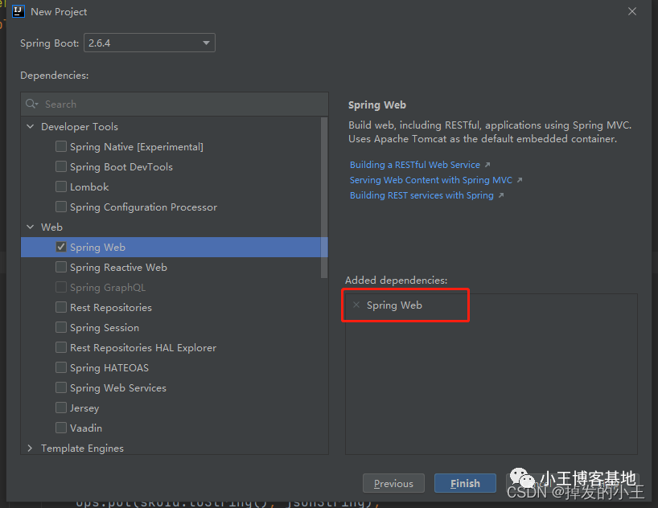The image size is (658, 508).
Task: Tick the Lombok checkbox
Action: pos(61,186)
